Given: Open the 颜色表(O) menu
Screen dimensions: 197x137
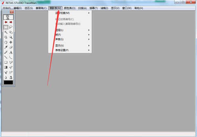Looking at the screenshot, I should click(x=70, y=8).
